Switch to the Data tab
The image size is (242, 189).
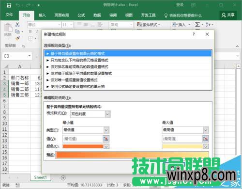[x=97, y=16]
